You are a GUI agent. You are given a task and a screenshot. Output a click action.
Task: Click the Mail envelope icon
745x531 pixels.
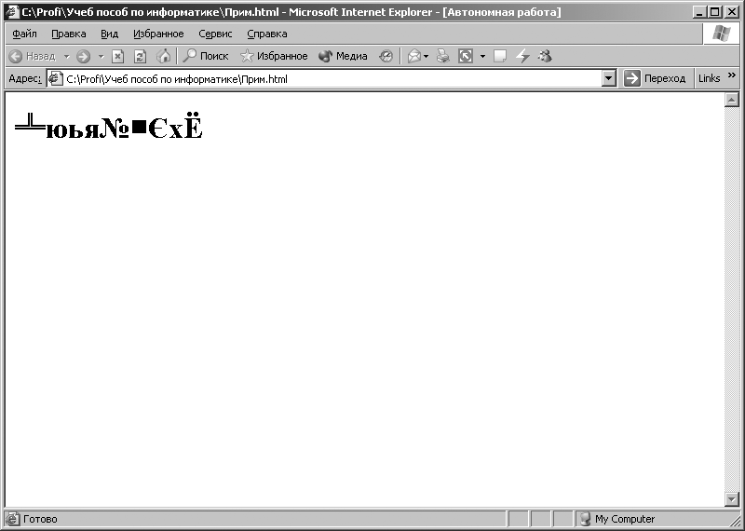[x=414, y=56]
